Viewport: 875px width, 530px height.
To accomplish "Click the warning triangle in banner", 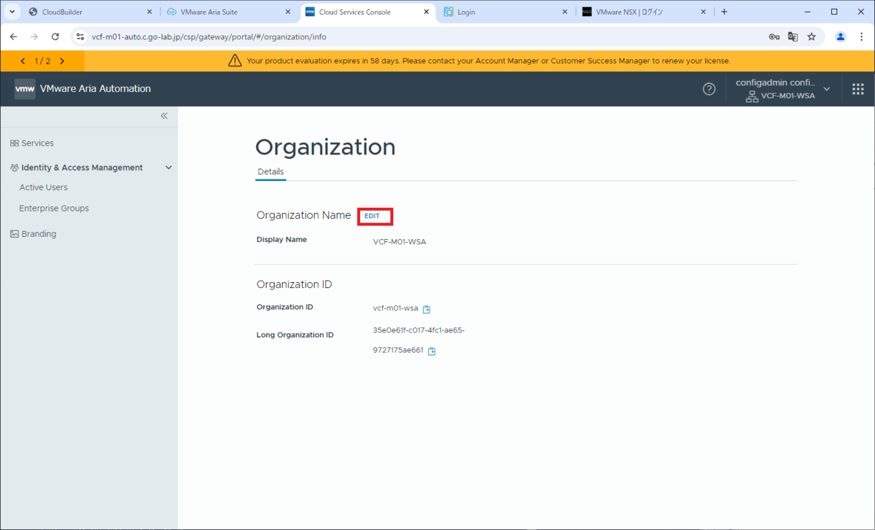I will click(235, 61).
